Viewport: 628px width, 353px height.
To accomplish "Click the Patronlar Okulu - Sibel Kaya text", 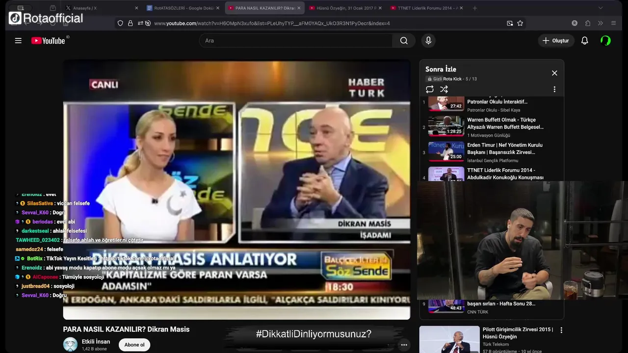I will click(494, 110).
